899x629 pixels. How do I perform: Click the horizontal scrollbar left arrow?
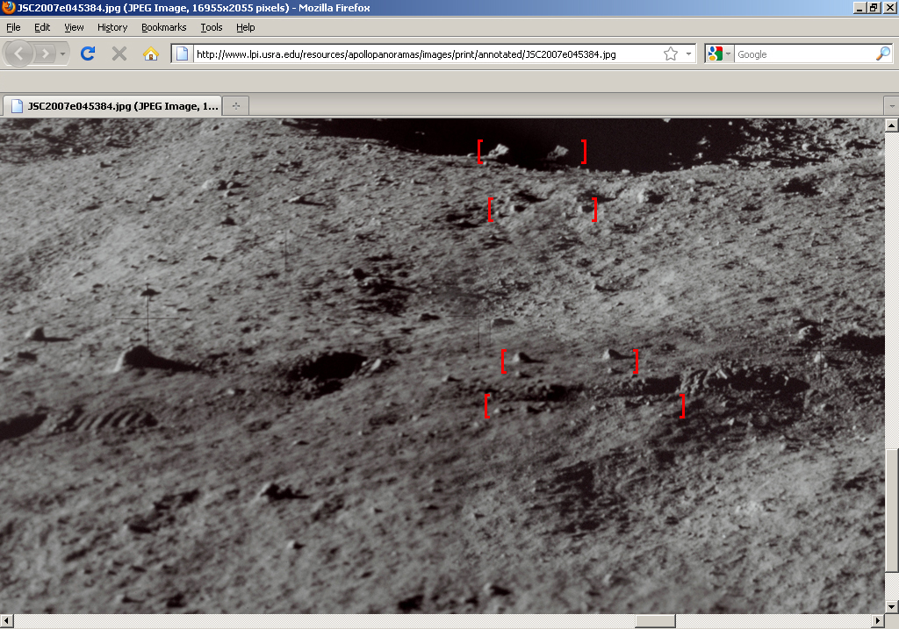point(6,620)
